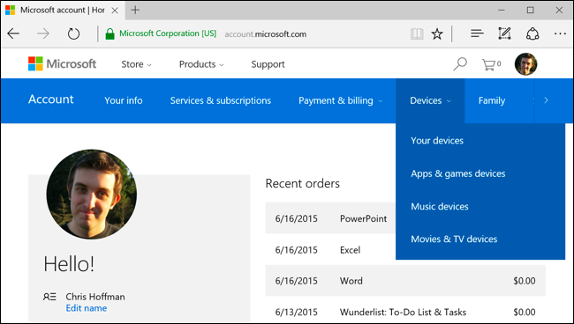Select Movies & TV devices entry
Screen dimensions: 574x324
[x=454, y=239]
